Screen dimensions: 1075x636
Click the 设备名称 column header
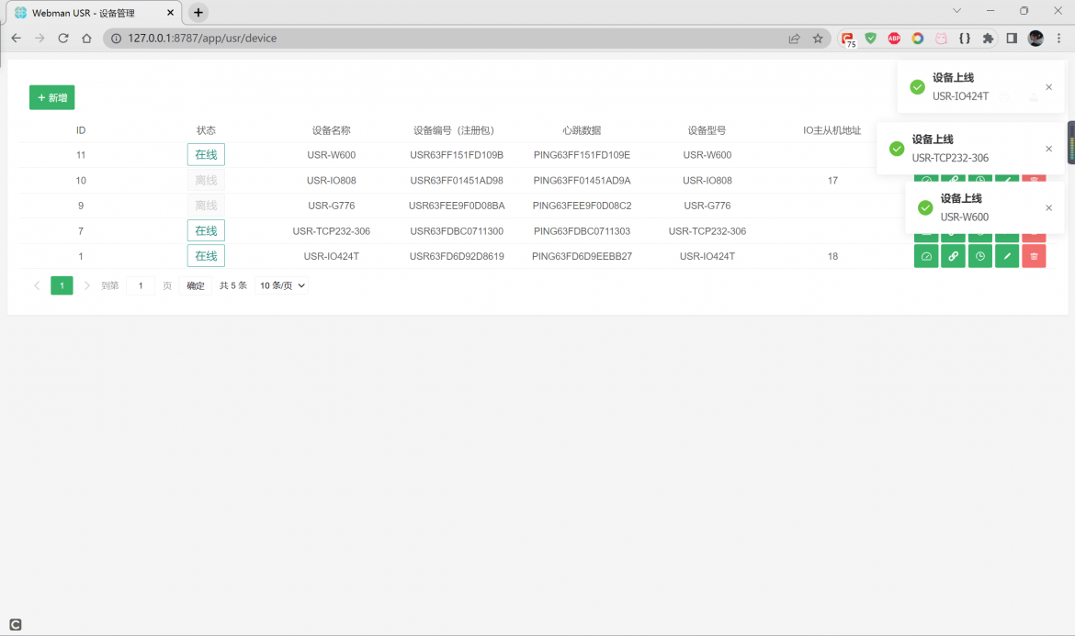(331, 130)
